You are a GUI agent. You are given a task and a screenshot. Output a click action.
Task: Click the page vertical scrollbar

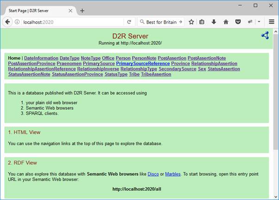pos(276,93)
